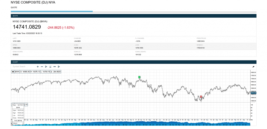Click the LAST value 14741.0829 cell
This screenshot has width=267, height=129.
16,41
